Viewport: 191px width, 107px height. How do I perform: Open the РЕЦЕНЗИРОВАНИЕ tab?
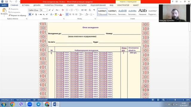click(98, 5)
